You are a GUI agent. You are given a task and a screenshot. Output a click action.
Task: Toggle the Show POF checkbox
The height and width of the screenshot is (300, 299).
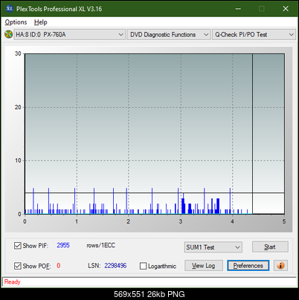click(x=18, y=266)
